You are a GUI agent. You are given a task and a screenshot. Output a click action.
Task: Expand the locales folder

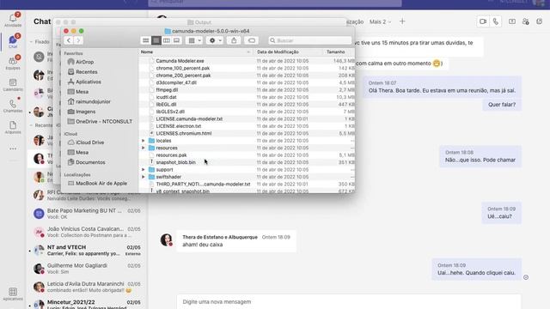coord(144,141)
